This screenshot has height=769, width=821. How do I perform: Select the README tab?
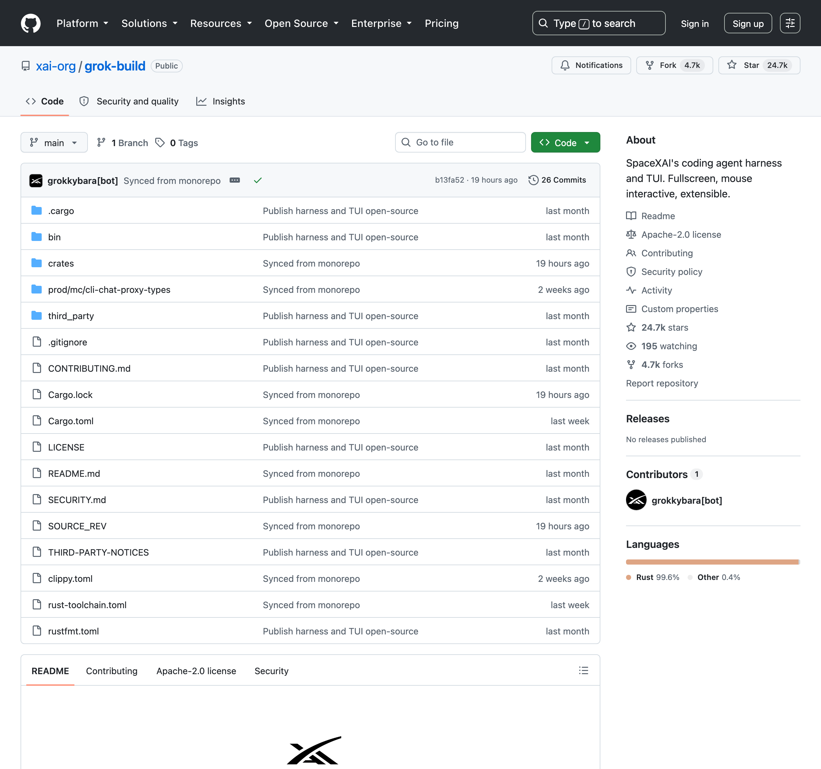point(50,671)
